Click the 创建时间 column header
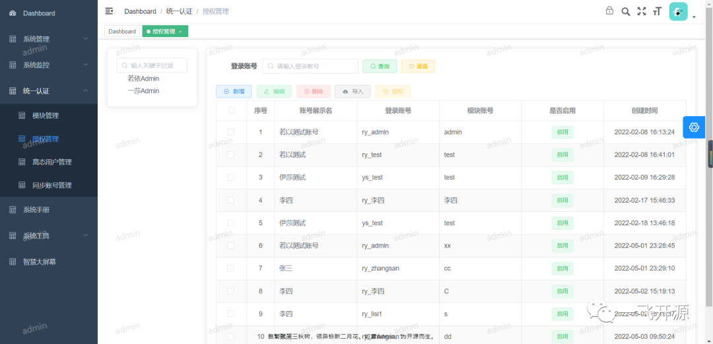The height and width of the screenshot is (344, 713). click(x=644, y=110)
